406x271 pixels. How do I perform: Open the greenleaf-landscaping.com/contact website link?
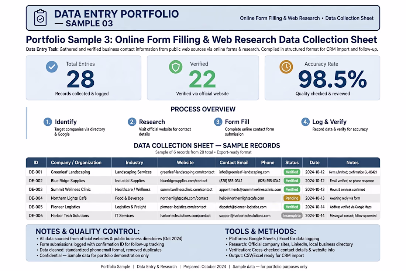point(187,172)
